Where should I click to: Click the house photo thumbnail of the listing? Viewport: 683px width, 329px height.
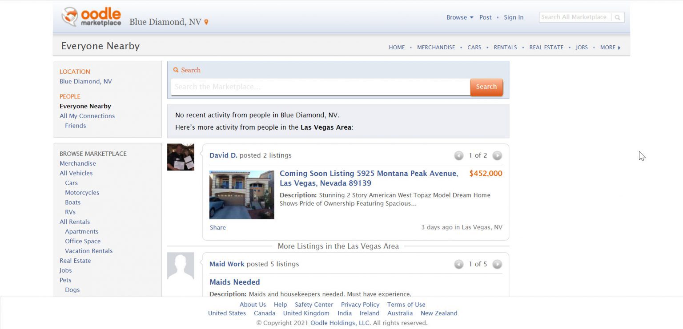coord(241,194)
